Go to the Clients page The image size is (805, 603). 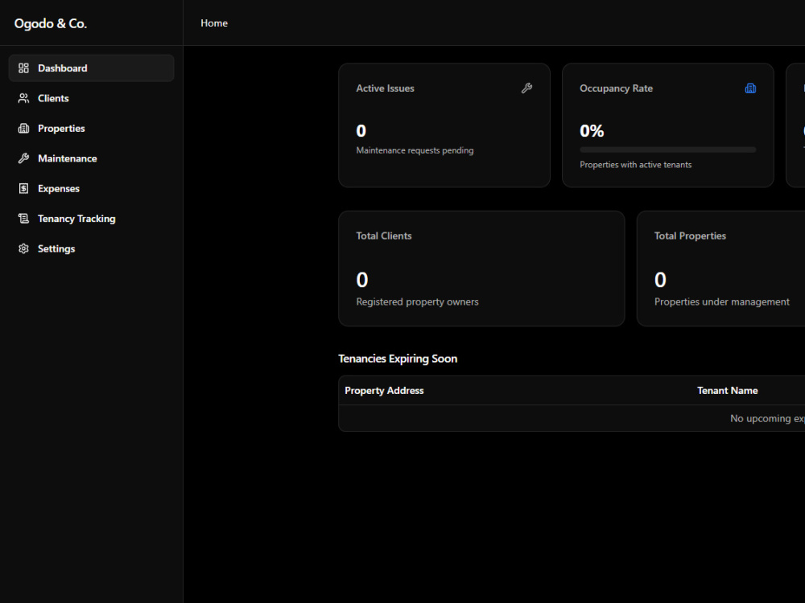coord(92,98)
